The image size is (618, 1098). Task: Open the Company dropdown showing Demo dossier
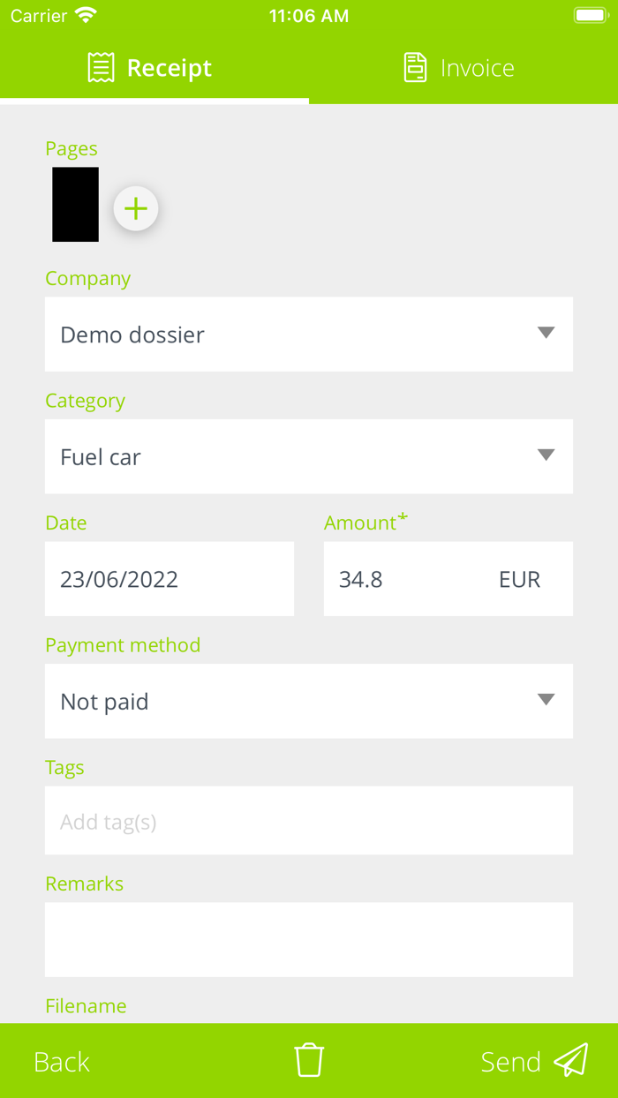(x=309, y=335)
